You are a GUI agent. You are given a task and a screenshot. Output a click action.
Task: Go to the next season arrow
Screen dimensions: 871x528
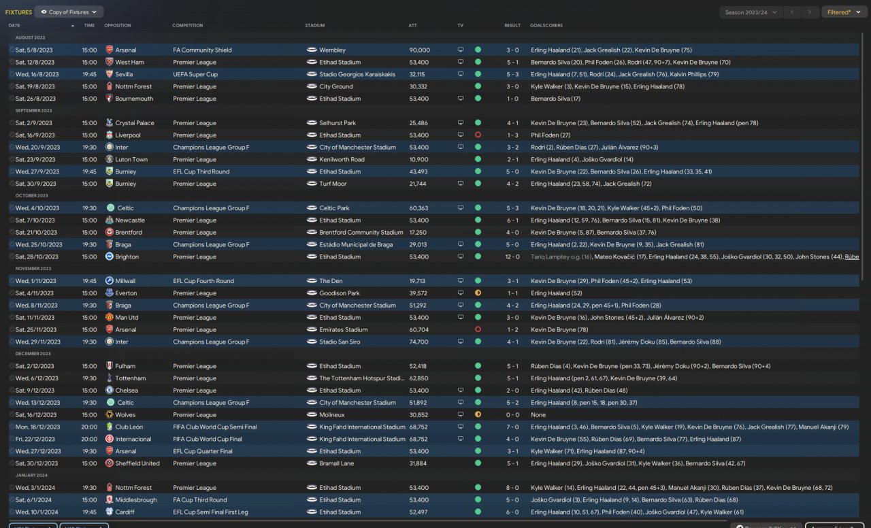(809, 12)
